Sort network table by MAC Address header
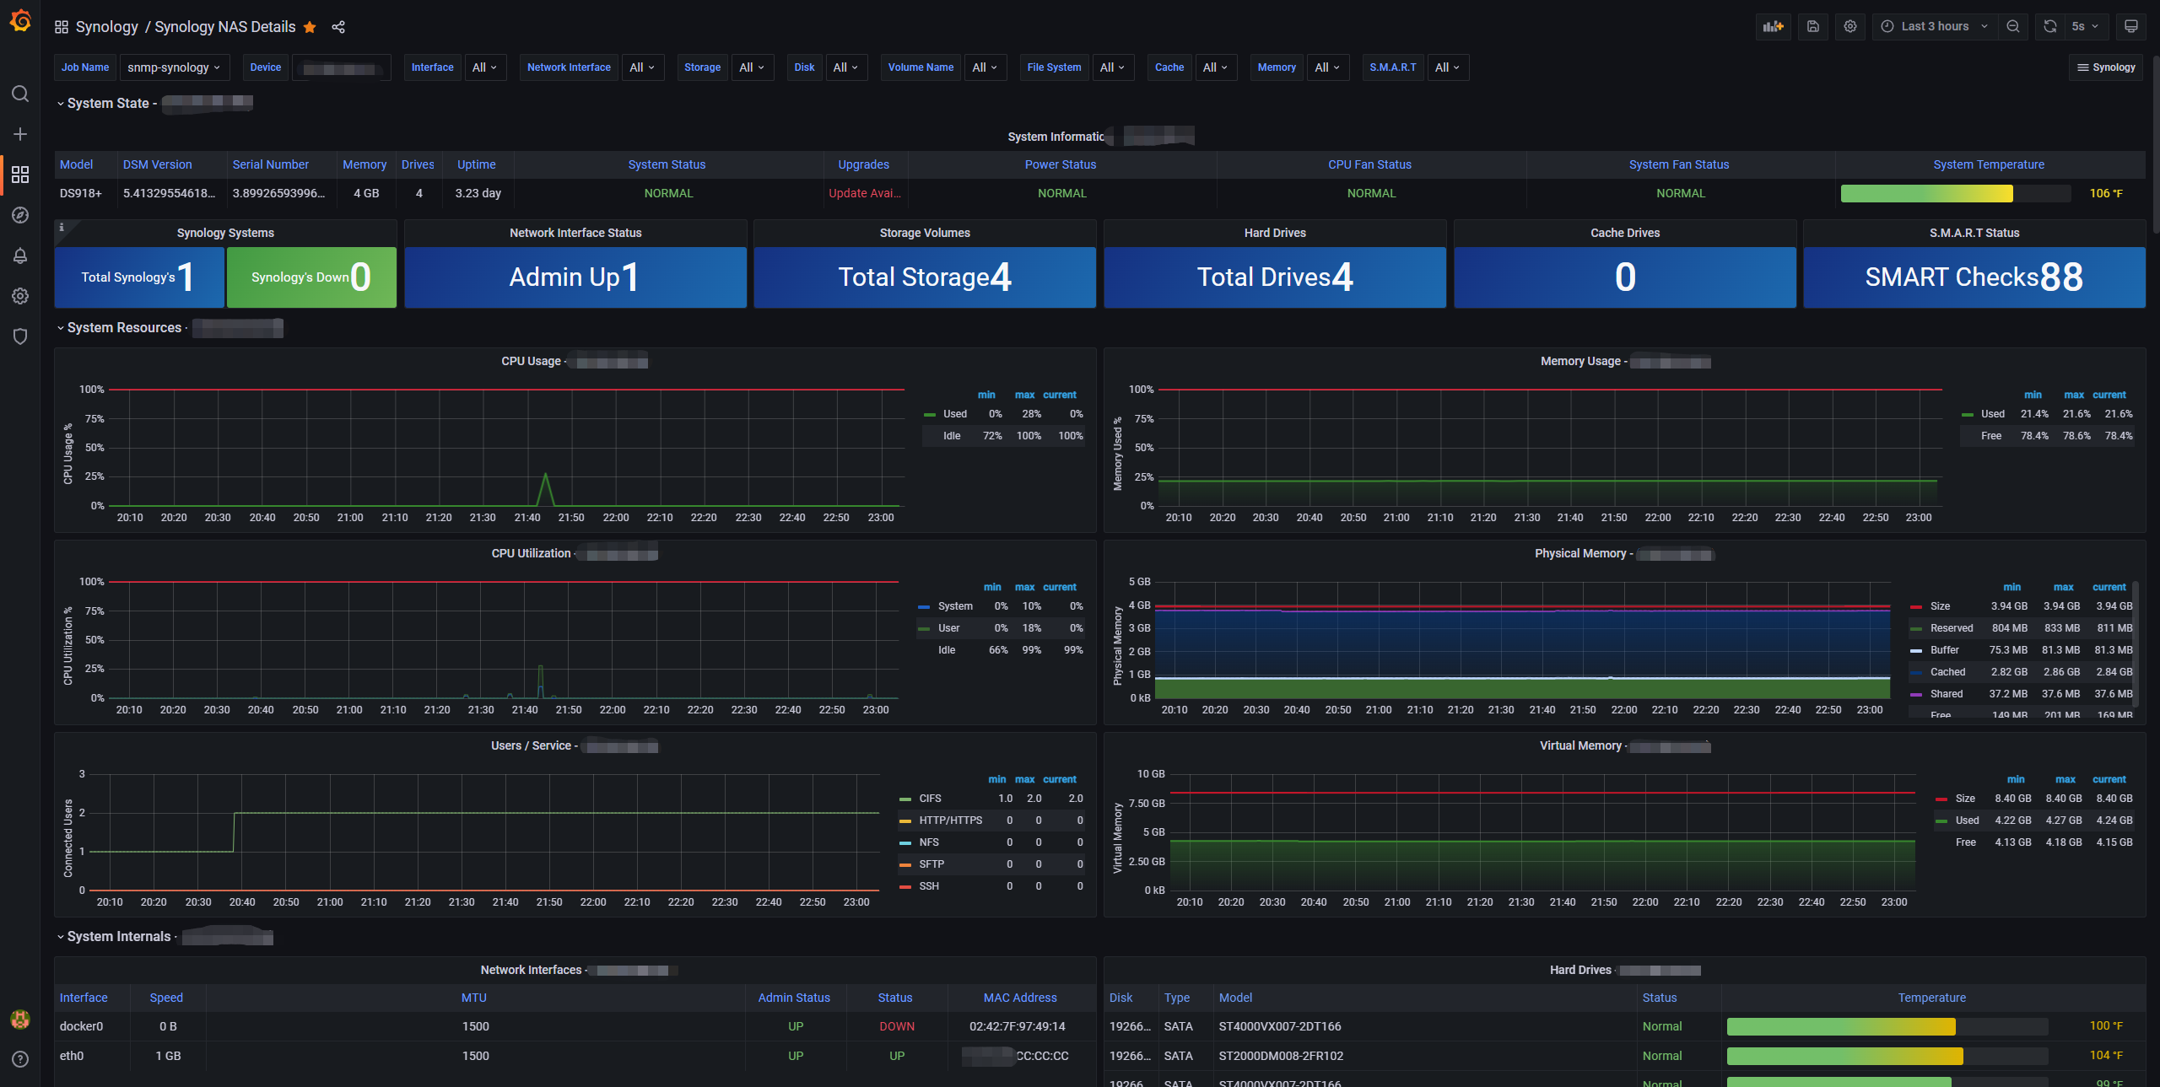2160x1087 pixels. tap(1020, 998)
